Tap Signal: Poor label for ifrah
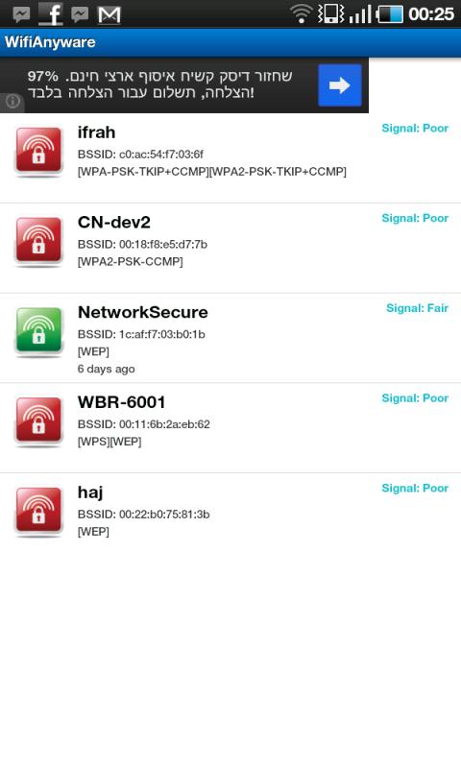Image resolution: width=461 pixels, height=768 pixels. click(415, 128)
